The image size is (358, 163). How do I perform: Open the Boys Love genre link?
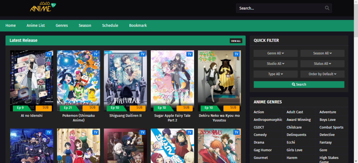[x=327, y=120]
